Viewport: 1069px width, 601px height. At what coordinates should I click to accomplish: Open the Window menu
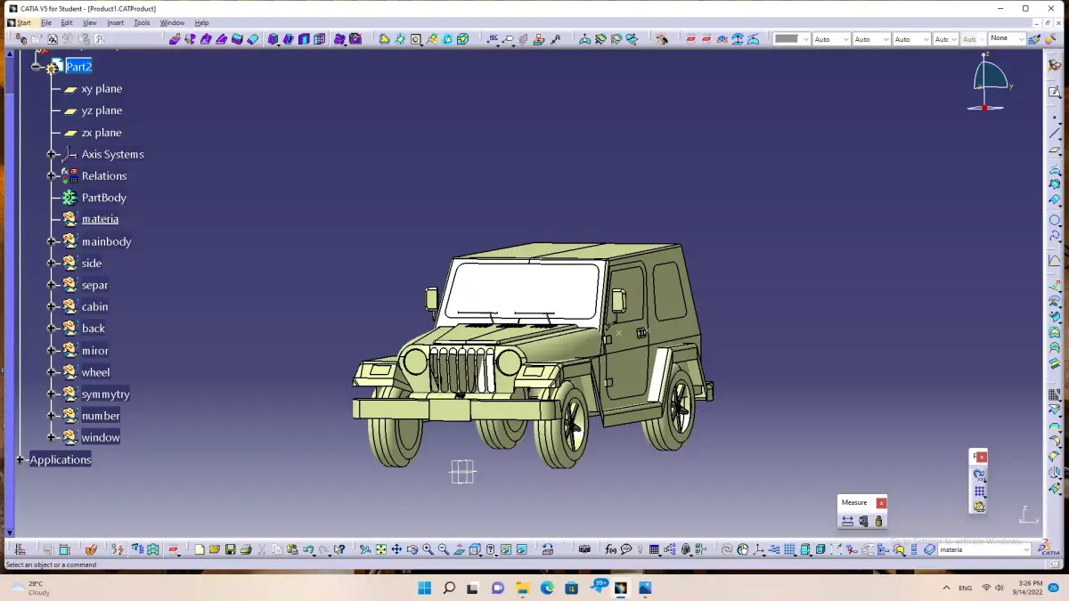[x=172, y=22]
